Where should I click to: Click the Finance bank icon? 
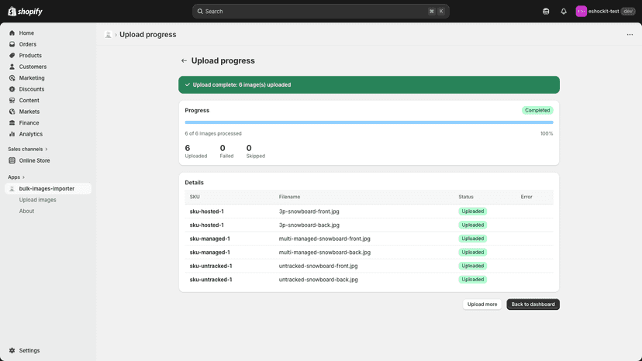tap(12, 123)
